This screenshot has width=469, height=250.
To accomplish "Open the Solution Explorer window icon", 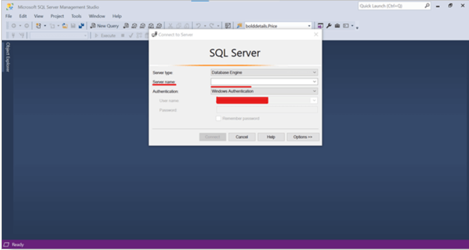I will [320, 26].
